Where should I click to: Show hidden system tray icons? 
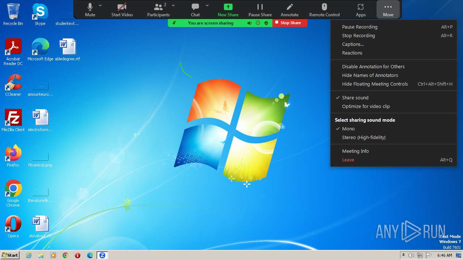[403, 255]
